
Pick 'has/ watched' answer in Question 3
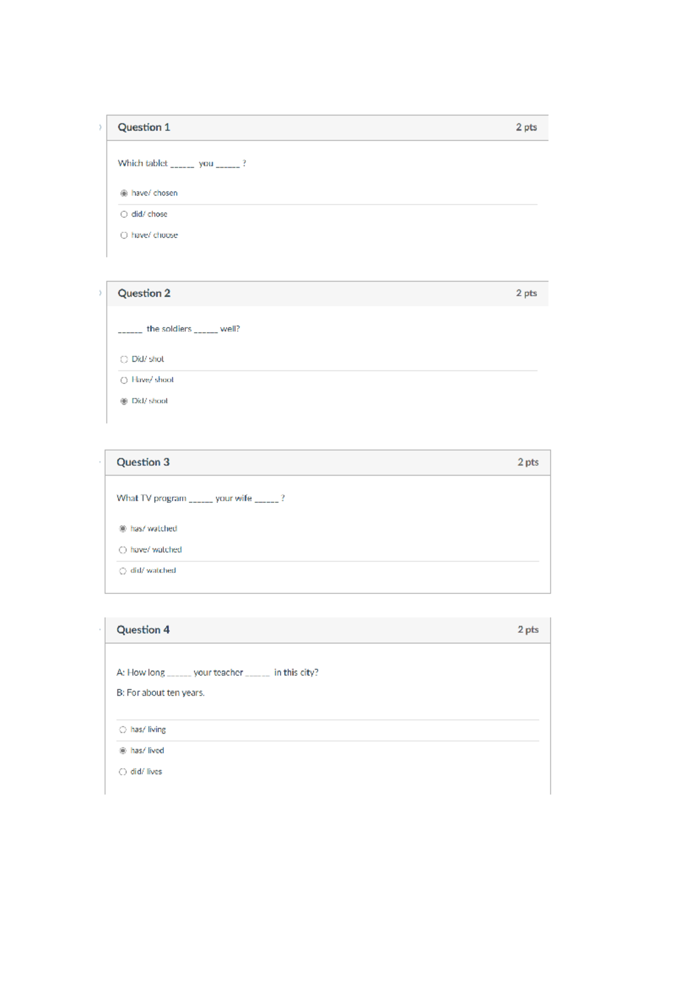tap(123, 529)
